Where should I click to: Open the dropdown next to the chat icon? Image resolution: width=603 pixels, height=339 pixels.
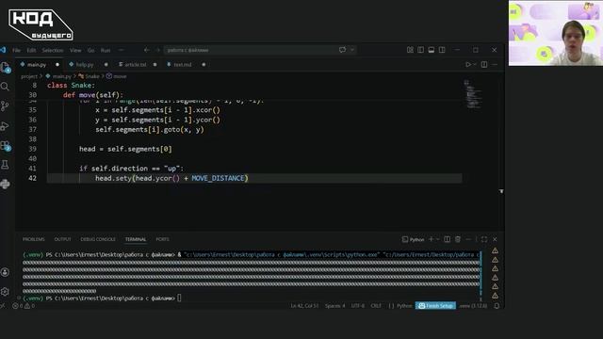tap(352, 50)
